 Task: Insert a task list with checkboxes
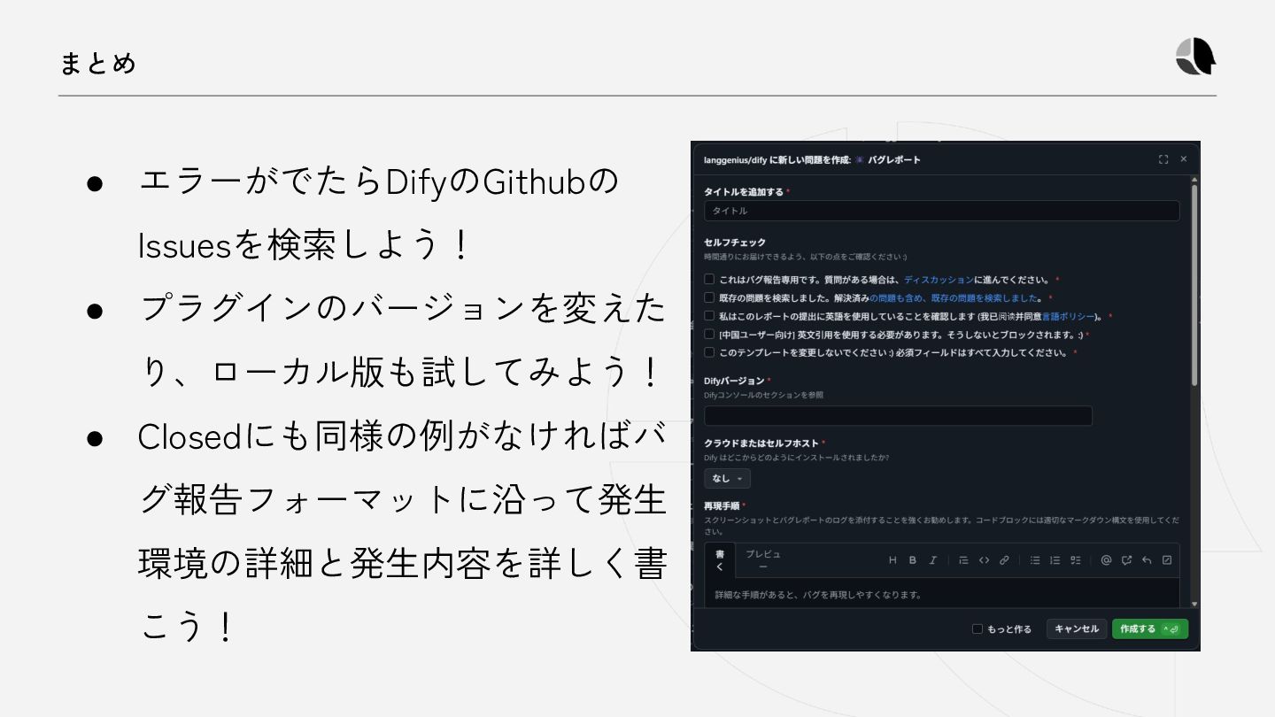[x=1076, y=560]
